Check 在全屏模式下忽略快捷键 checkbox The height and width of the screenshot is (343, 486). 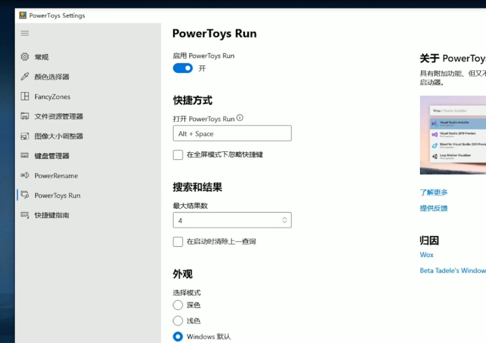pos(178,155)
